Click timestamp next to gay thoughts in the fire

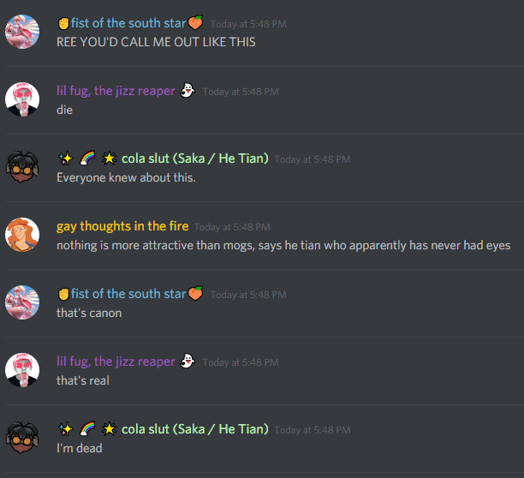pyautogui.click(x=232, y=227)
